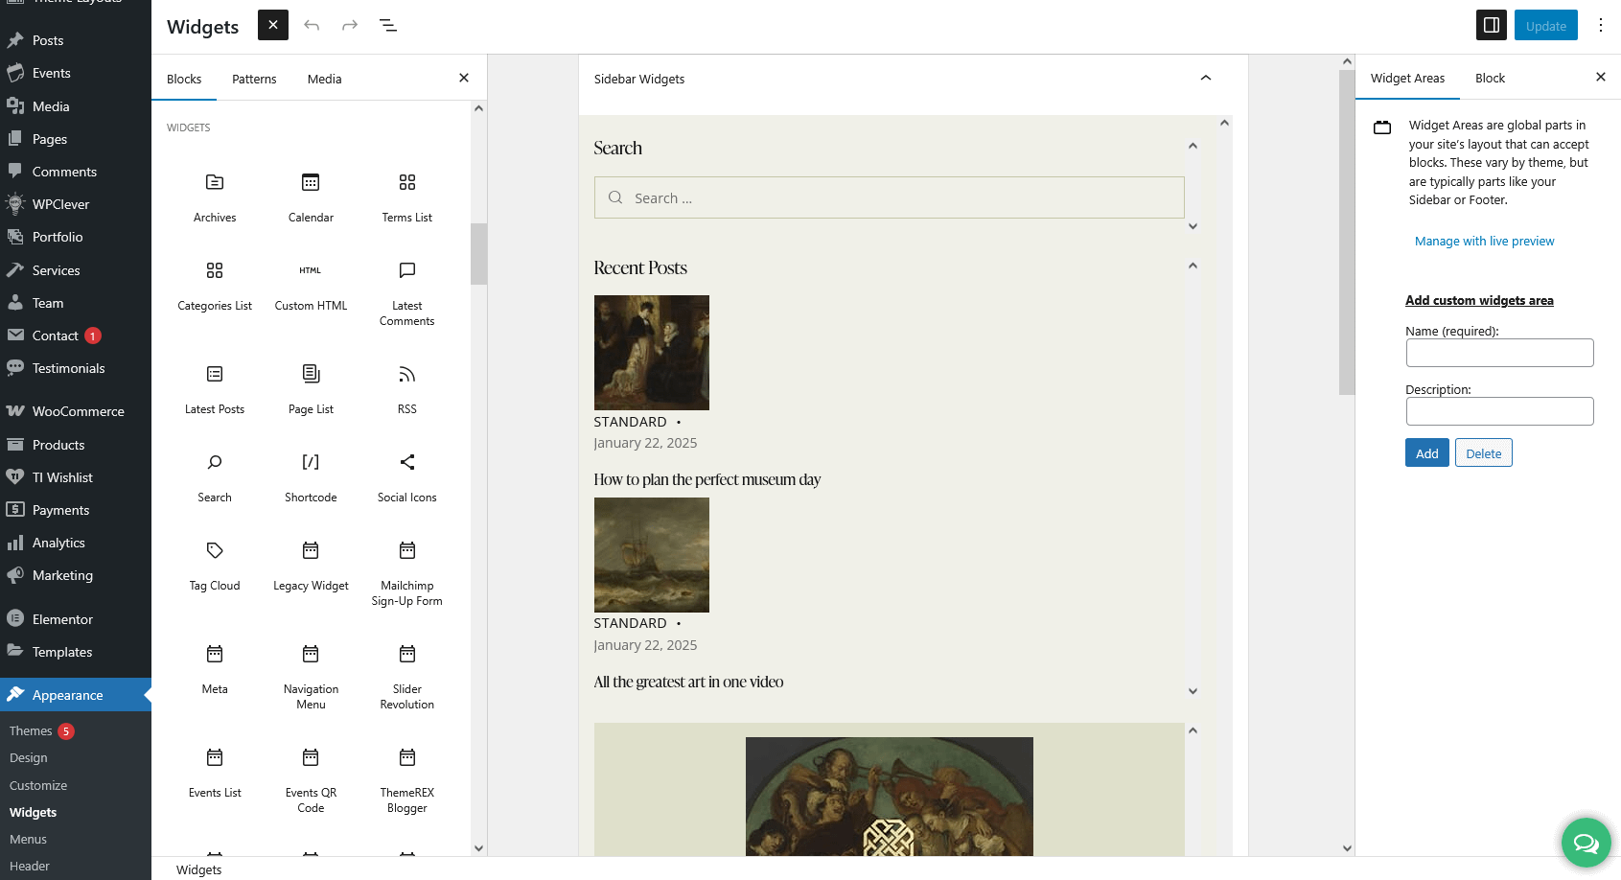The image size is (1621, 880).
Task: Move the Search widget down
Action: tap(1193, 226)
